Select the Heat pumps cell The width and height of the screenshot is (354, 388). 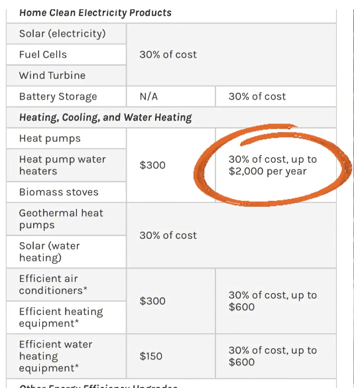point(66,139)
